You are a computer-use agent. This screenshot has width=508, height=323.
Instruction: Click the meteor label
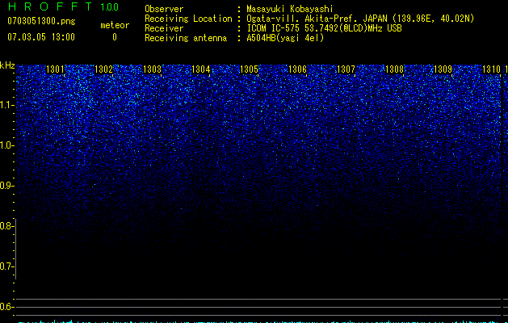pos(115,25)
